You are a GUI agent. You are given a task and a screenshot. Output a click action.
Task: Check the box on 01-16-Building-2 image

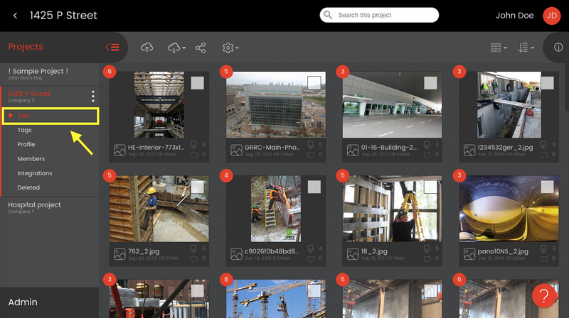(430, 83)
